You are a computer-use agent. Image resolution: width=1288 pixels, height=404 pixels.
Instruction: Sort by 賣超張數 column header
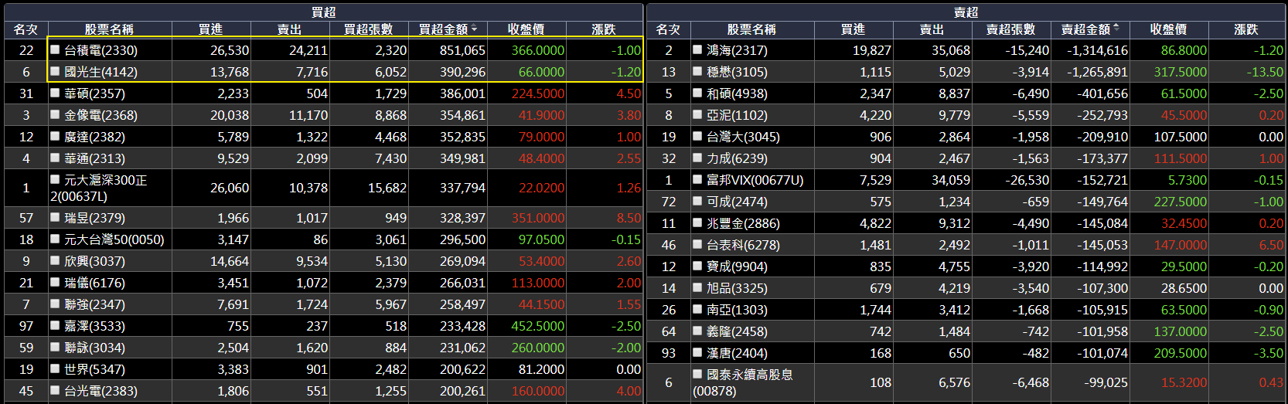coord(1010,29)
